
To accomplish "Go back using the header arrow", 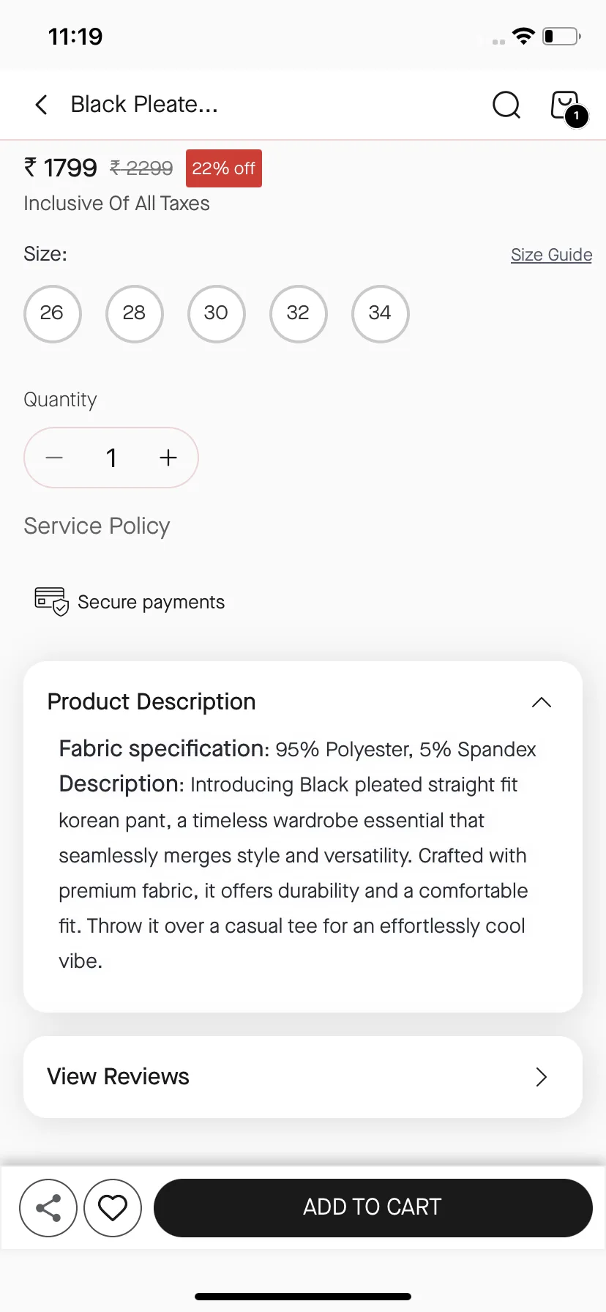I will [x=42, y=105].
